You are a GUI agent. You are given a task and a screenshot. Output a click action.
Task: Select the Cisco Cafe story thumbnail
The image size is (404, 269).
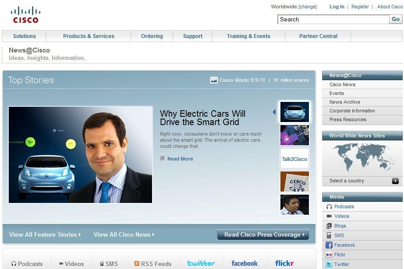point(294,182)
